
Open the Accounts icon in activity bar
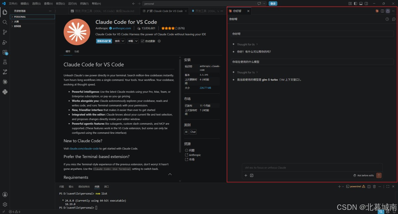click(5, 195)
